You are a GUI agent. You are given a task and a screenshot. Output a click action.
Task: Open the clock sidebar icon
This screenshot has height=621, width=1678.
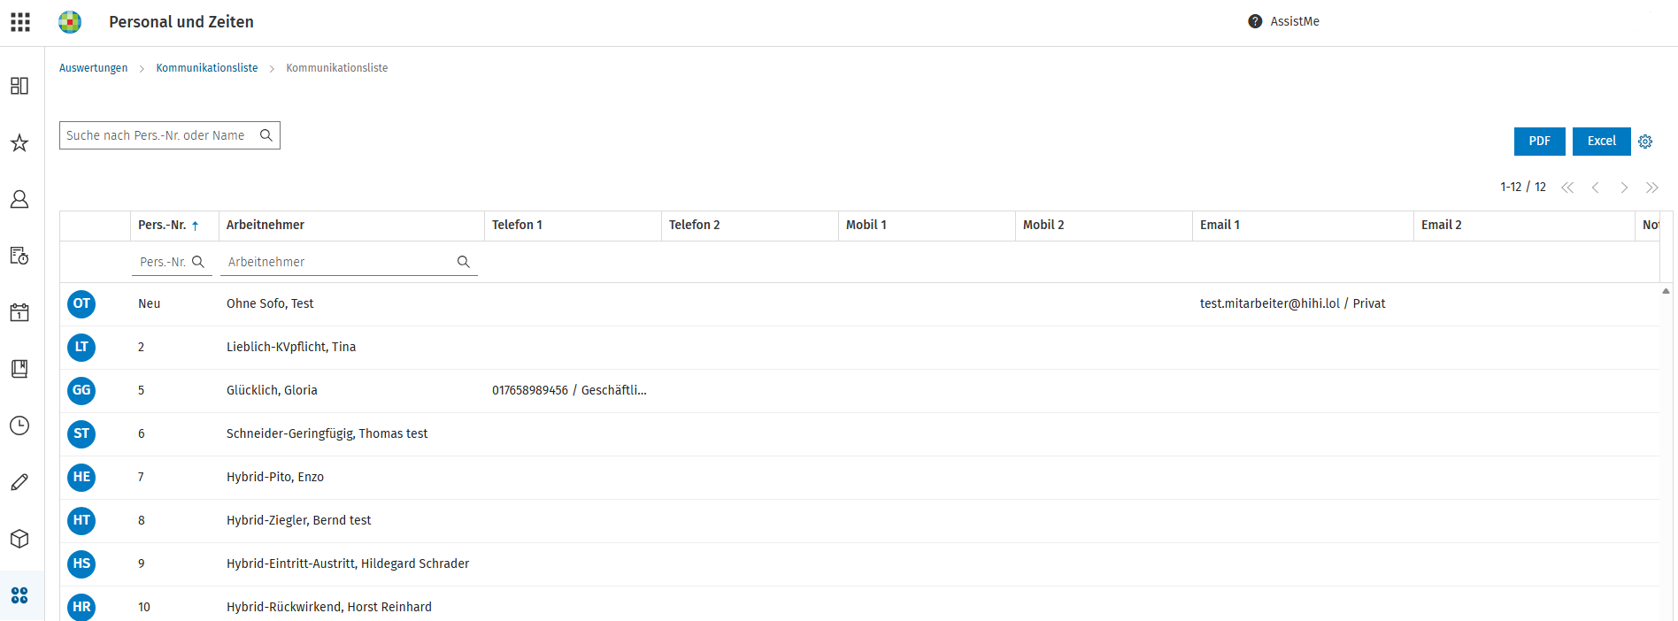[19, 425]
